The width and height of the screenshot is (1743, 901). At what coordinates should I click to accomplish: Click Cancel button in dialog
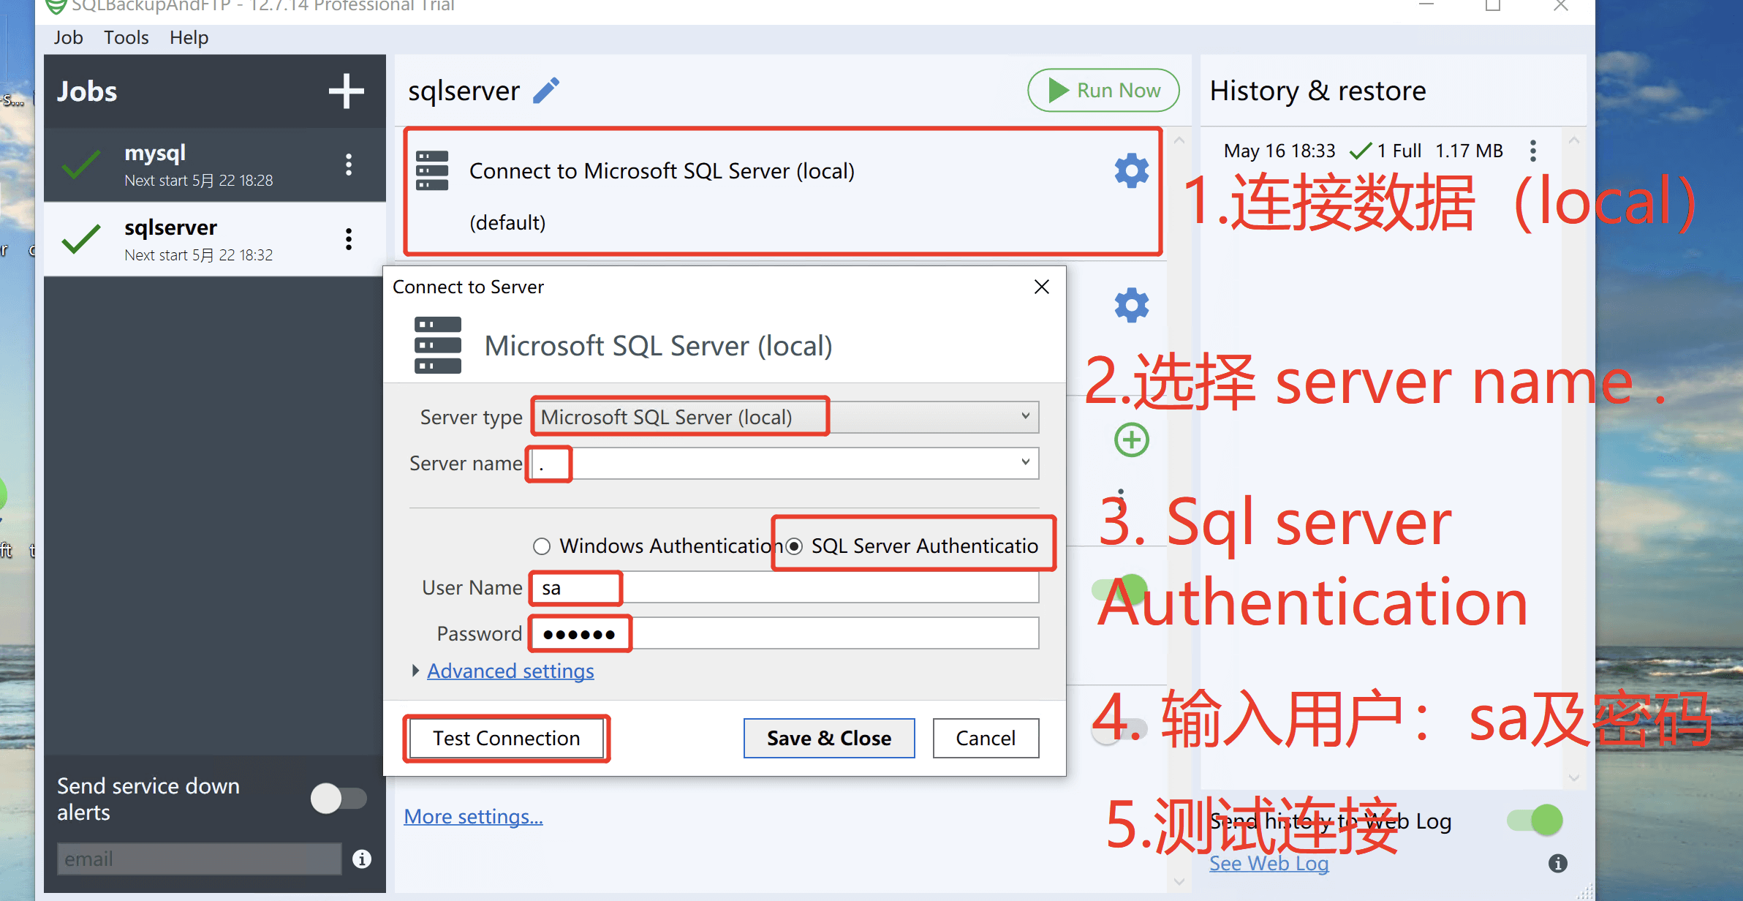tap(986, 738)
